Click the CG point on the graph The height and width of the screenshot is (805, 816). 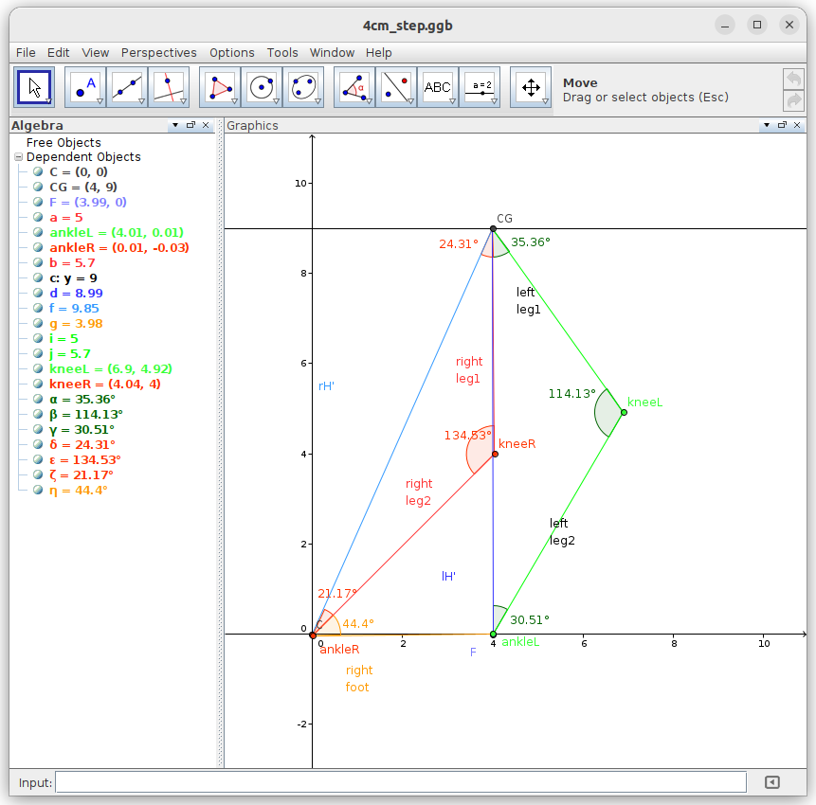tap(493, 229)
